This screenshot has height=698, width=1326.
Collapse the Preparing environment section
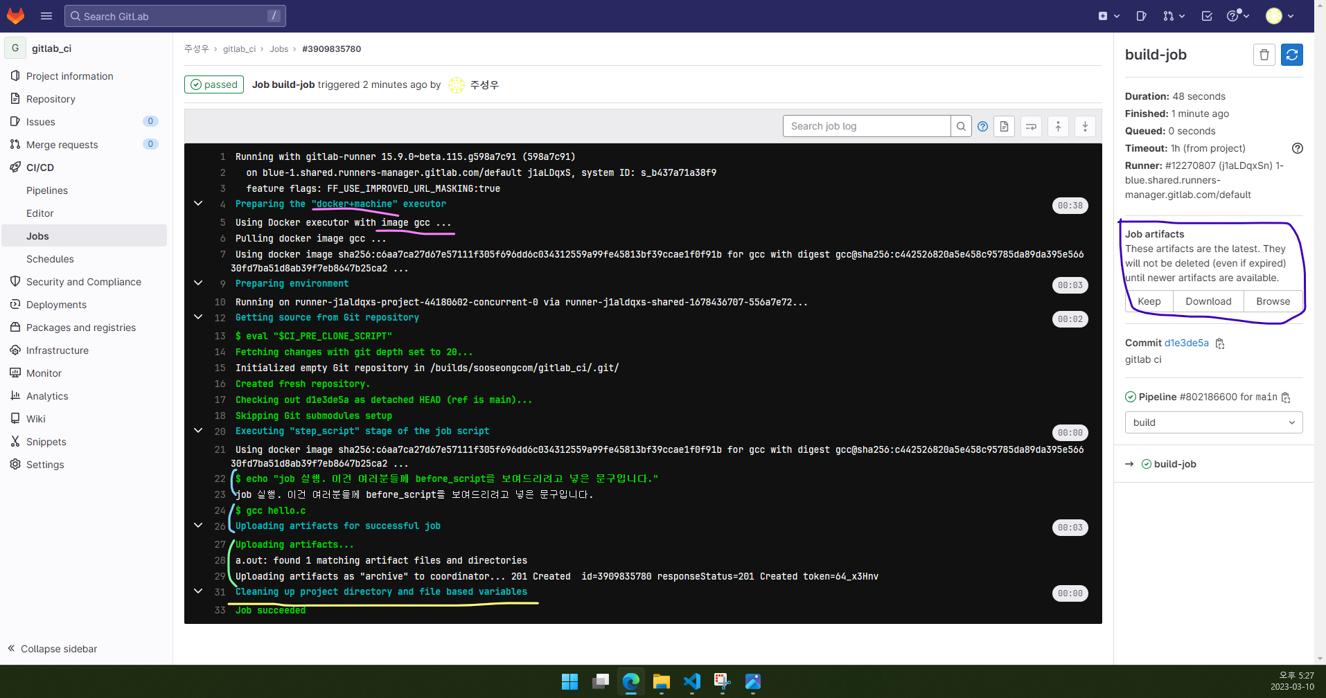(198, 283)
